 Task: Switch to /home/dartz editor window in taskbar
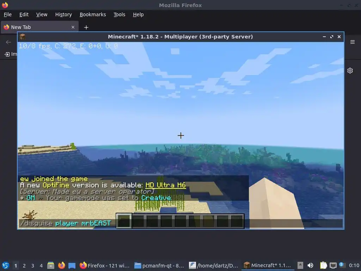coord(214,265)
